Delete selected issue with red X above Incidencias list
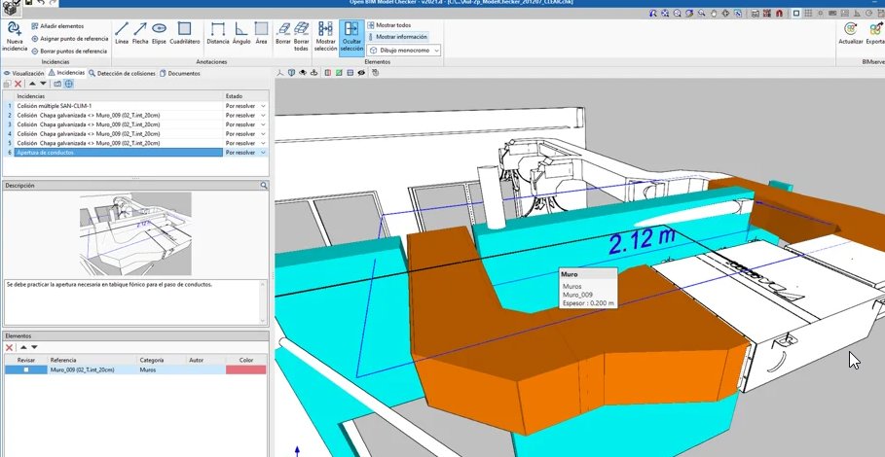The height and width of the screenshot is (457, 885). (x=18, y=84)
